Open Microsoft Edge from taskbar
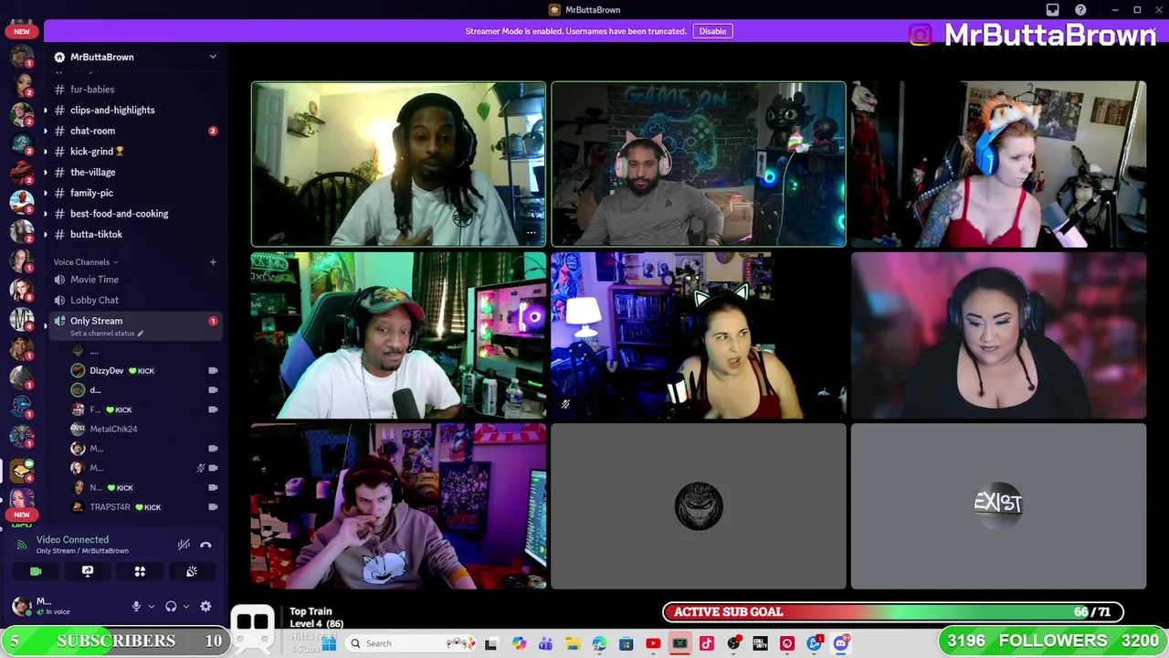1169x658 pixels. point(599,643)
